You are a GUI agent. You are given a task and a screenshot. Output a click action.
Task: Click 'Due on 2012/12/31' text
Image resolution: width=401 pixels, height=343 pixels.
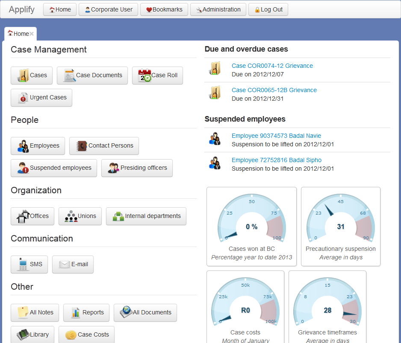(x=257, y=99)
